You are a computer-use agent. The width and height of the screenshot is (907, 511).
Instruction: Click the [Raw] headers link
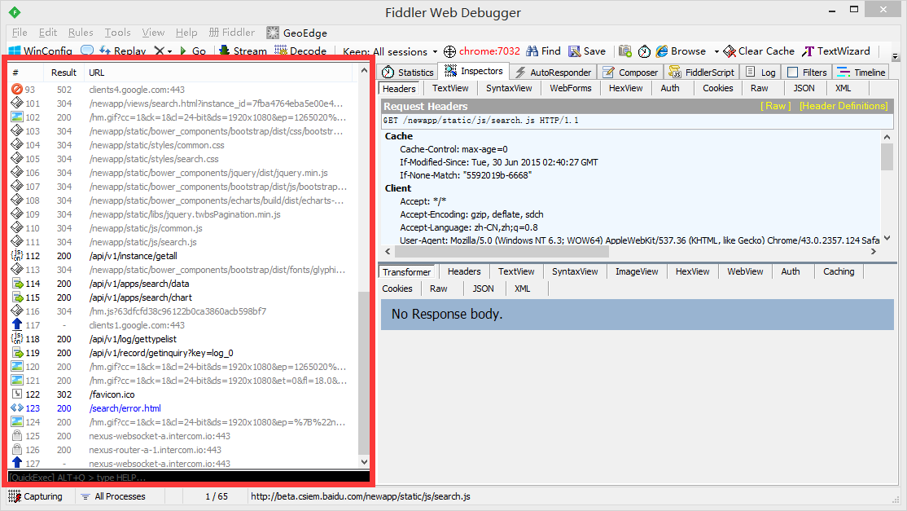[x=775, y=106]
